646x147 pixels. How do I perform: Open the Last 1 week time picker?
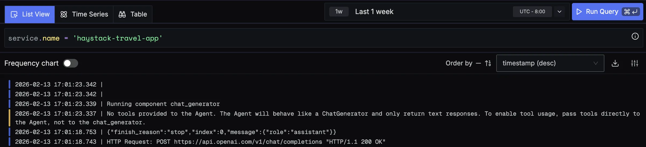coord(374,12)
